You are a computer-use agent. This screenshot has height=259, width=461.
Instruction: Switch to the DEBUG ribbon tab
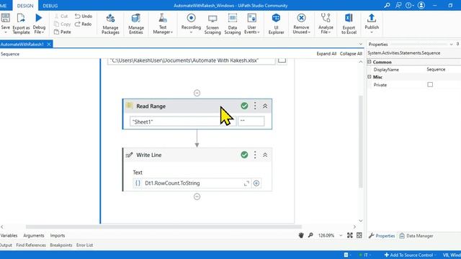tap(50, 6)
